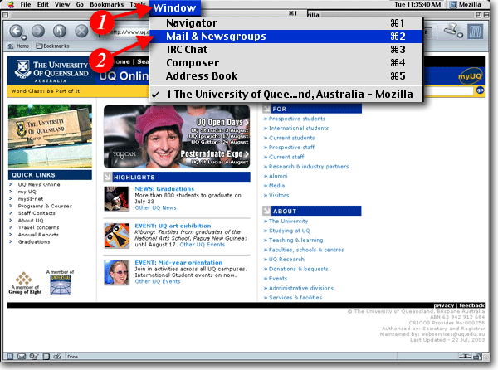Open the Apple menu icon

click(x=11, y=5)
